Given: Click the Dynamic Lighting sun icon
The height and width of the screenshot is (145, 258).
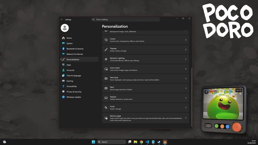Looking at the screenshot, I should pos(106,59).
